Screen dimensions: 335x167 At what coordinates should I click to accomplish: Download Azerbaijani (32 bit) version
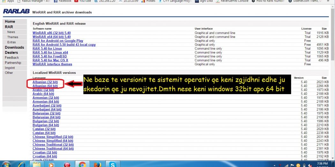[x=47, y=105]
